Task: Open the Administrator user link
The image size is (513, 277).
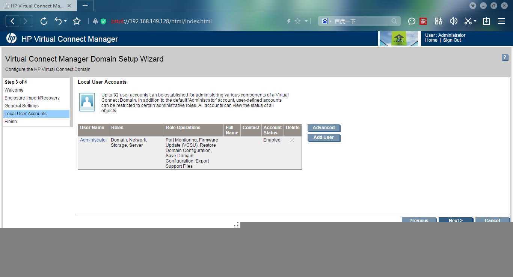Action: click(x=94, y=140)
